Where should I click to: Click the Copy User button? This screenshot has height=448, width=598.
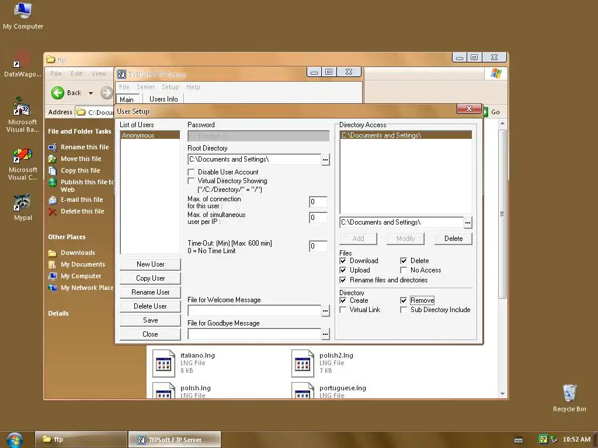pyautogui.click(x=150, y=278)
